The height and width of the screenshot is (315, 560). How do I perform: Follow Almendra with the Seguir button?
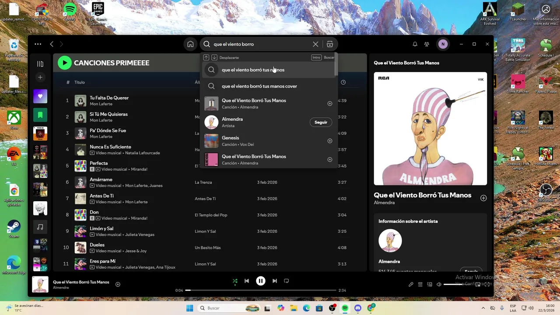coord(321,122)
